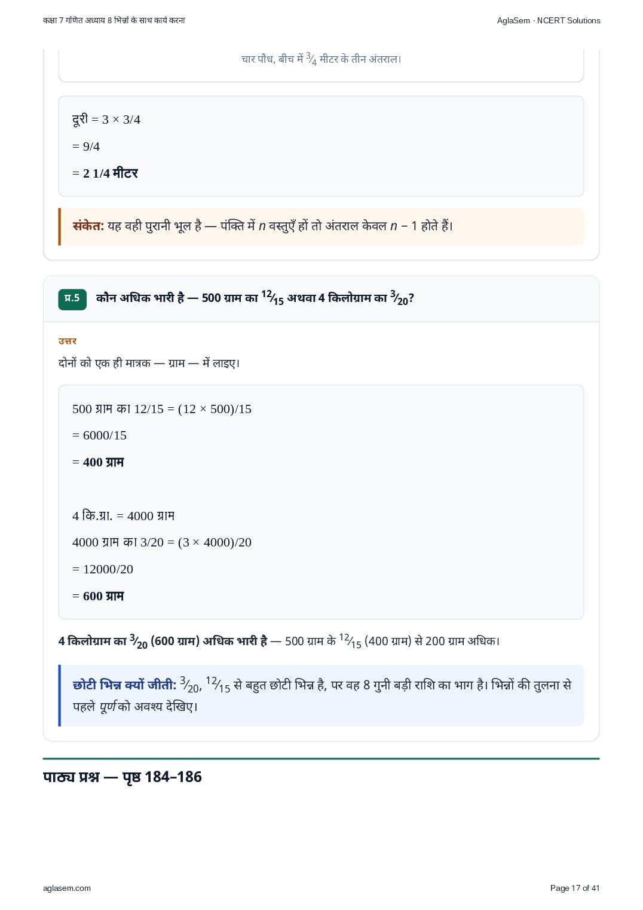The image size is (643, 910).
Task: Click the line 4 कि.ग्रा. = 4000 ग्राम
Action: point(123,516)
